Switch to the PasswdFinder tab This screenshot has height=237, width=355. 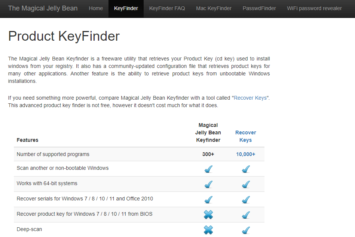coord(259,8)
